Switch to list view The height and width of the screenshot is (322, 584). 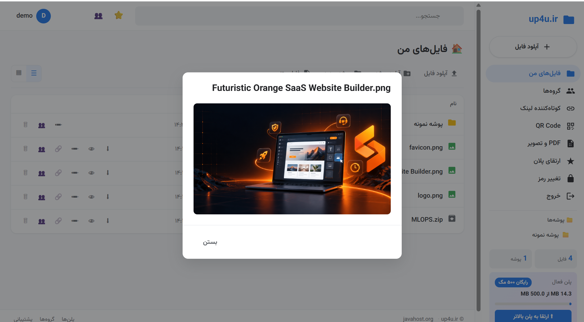pos(34,73)
